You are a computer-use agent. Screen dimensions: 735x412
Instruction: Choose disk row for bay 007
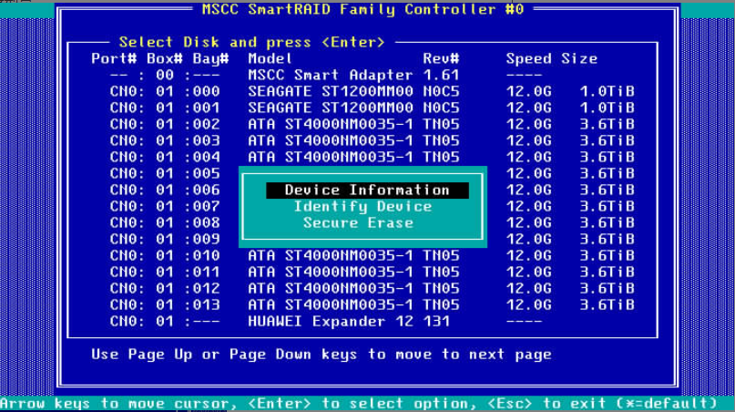point(165,207)
